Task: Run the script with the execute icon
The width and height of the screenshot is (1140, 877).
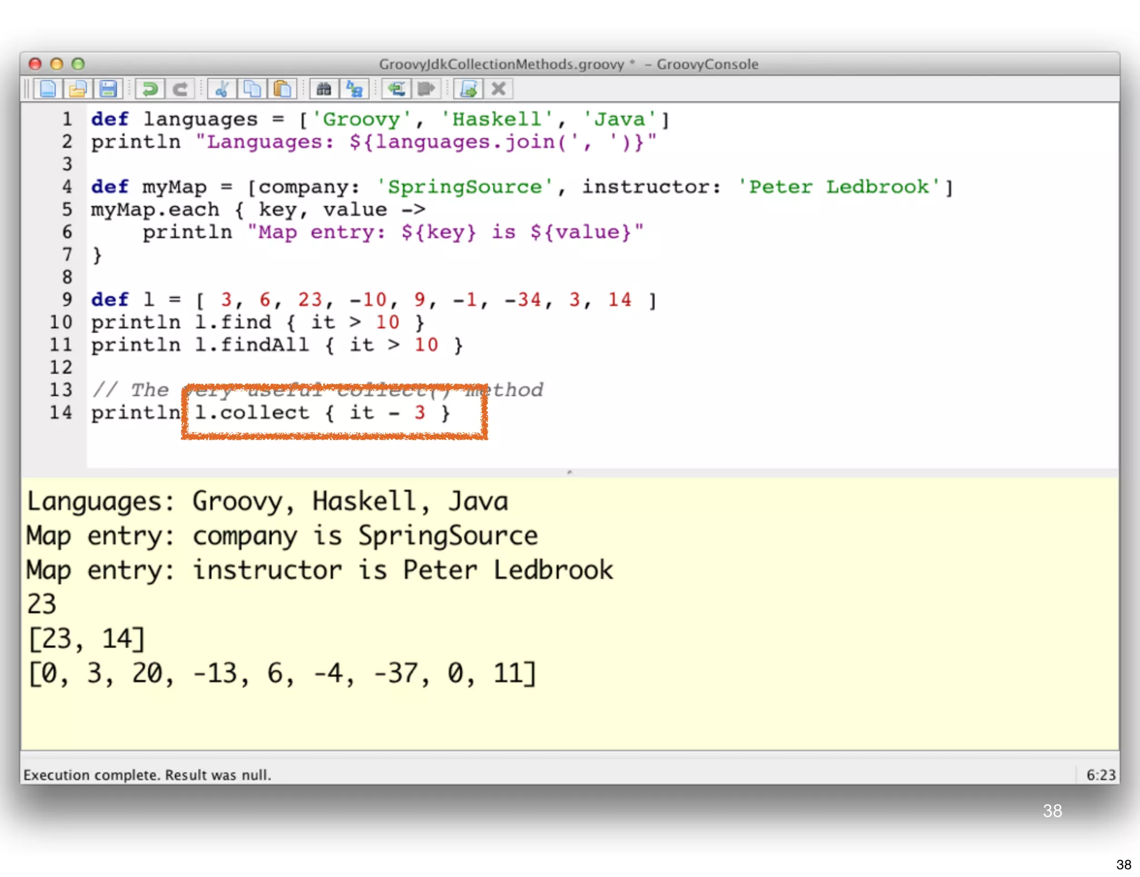Action: 469,89
